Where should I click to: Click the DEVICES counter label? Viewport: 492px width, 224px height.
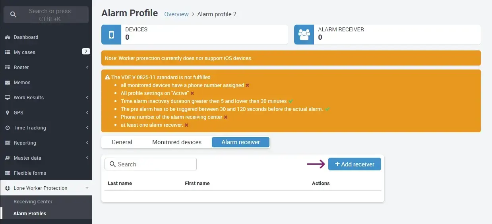[x=136, y=29]
